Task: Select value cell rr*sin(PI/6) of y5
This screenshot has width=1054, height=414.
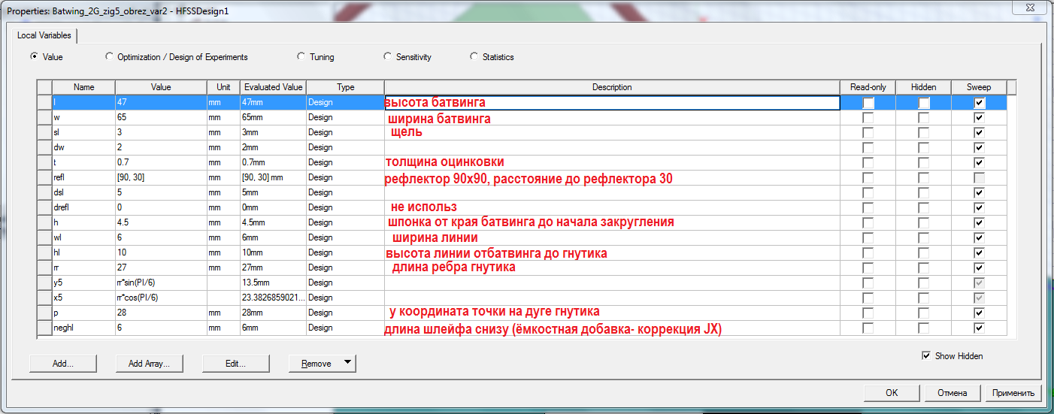Action: coord(161,283)
